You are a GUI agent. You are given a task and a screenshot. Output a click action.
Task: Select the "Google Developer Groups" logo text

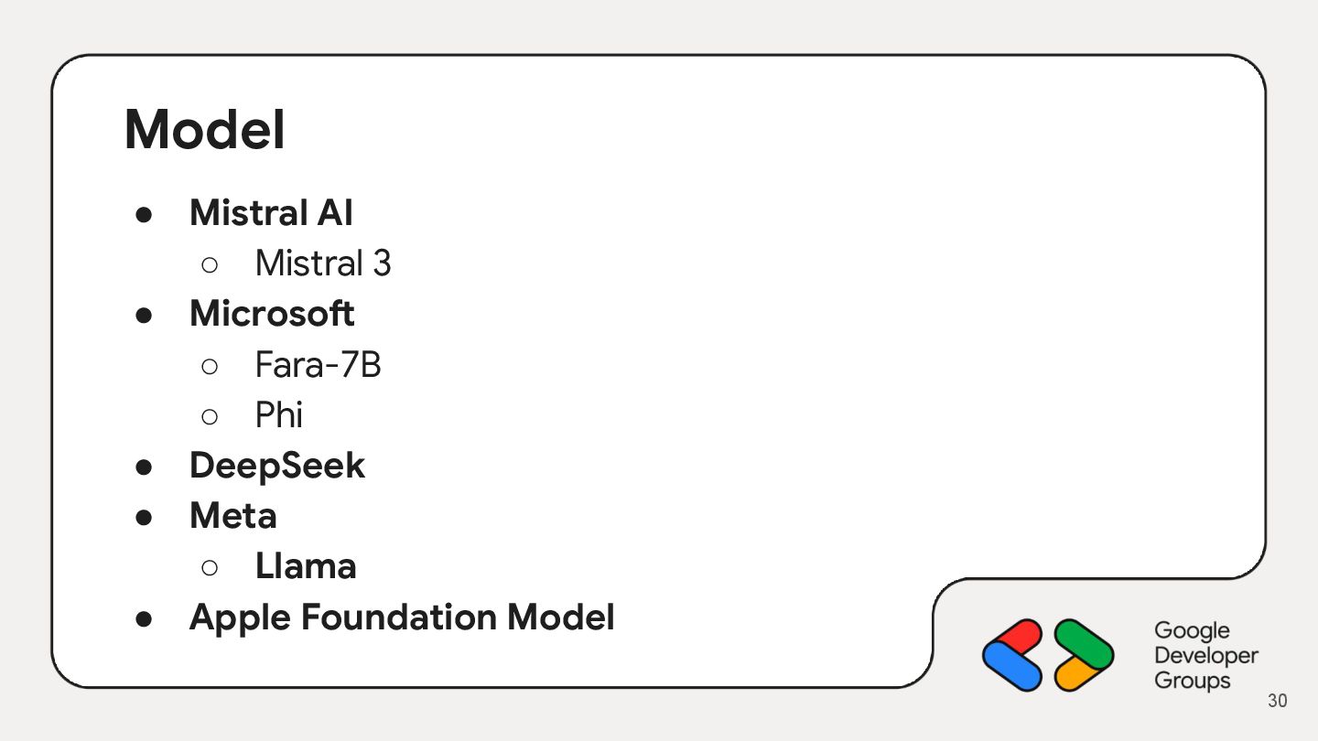[1205, 655]
